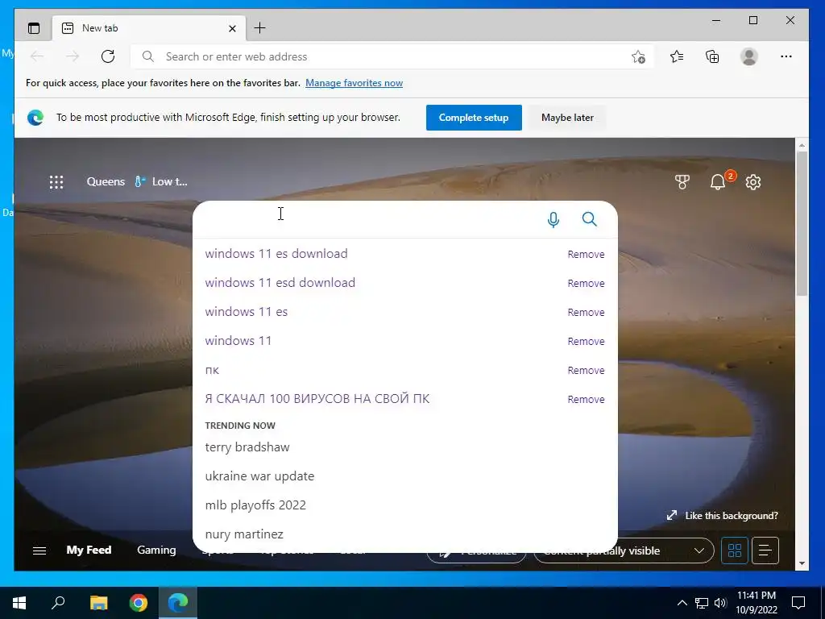This screenshot has width=825, height=619.
Task: Open page settings gear
Action: point(753,182)
